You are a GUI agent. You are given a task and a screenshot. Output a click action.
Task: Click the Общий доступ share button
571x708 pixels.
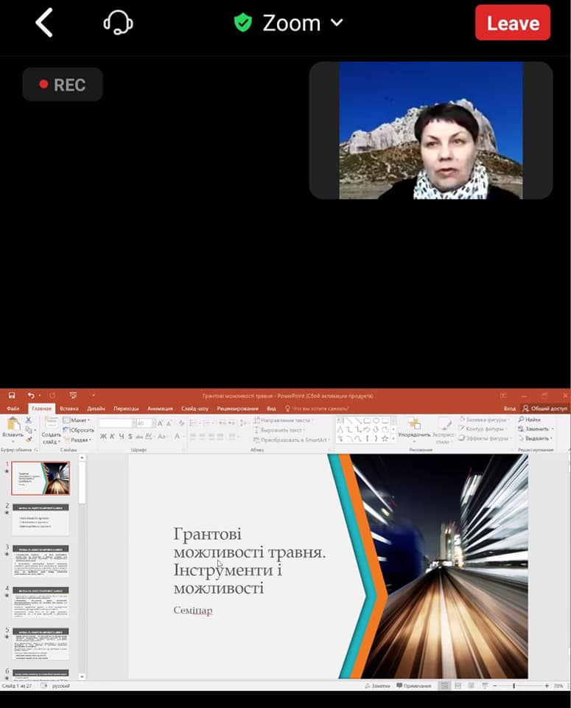pos(544,409)
